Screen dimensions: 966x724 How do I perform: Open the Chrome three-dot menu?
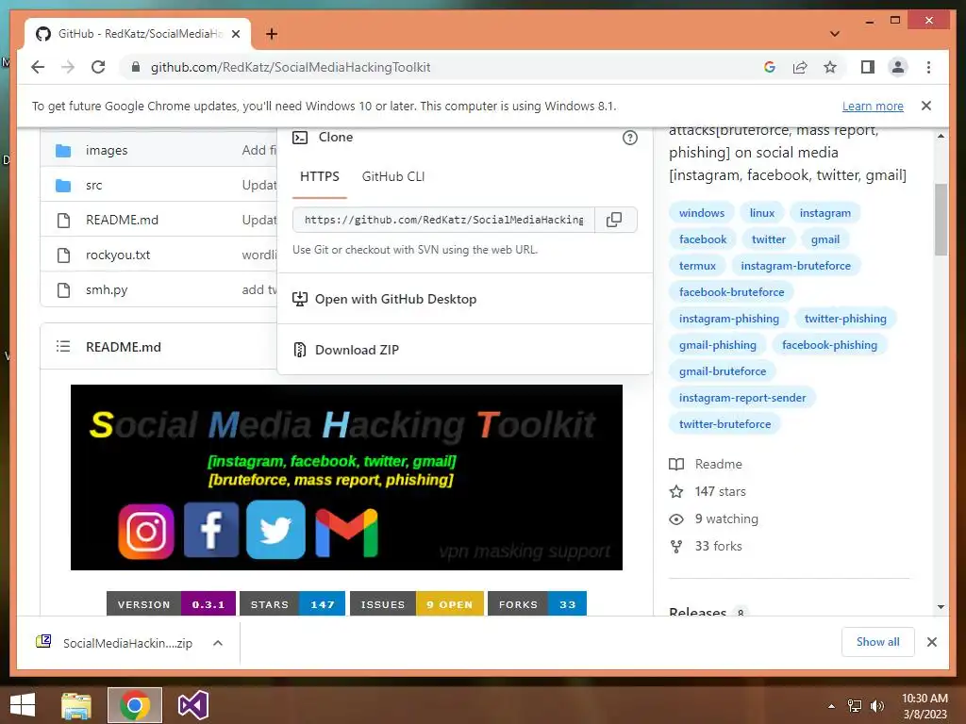click(928, 67)
